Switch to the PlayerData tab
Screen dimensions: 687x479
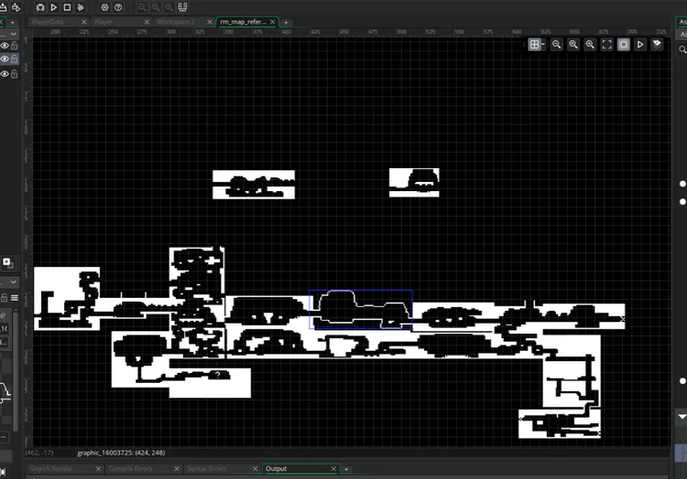click(48, 22)
